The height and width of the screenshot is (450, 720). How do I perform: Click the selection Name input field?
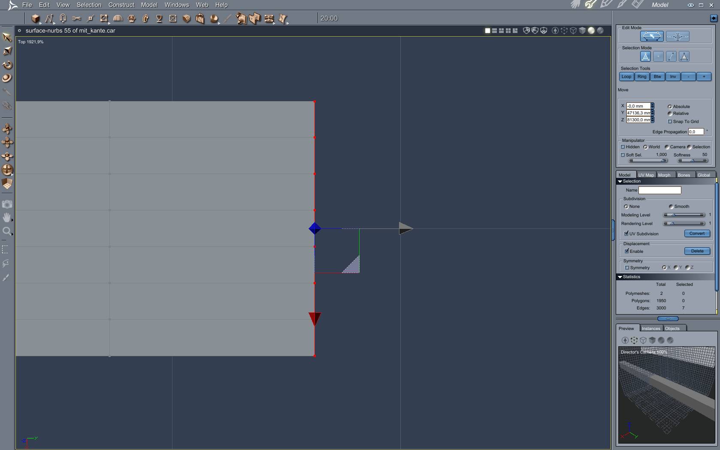659,190
